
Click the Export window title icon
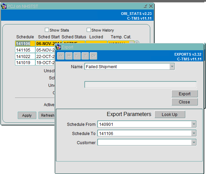click(x=58, y=47)
